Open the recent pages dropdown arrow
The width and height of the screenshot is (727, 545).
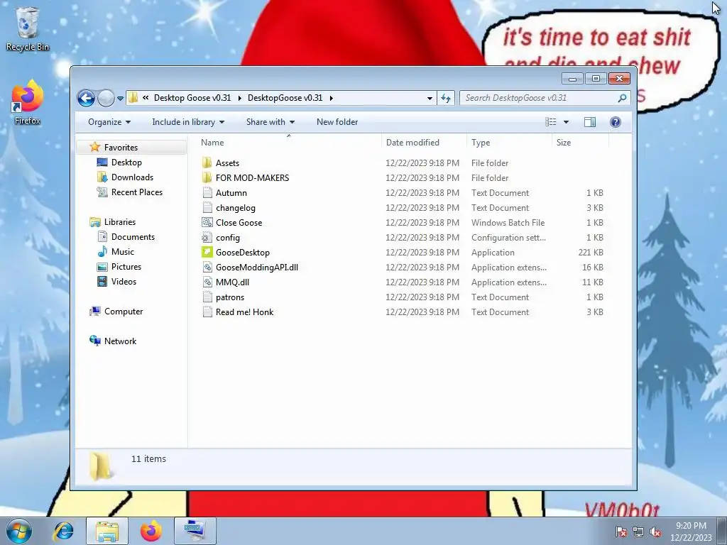pyautogui.click(x=120, y=98)
